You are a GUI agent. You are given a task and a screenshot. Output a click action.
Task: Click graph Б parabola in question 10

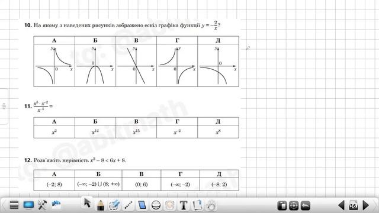[x=95, y=65]
